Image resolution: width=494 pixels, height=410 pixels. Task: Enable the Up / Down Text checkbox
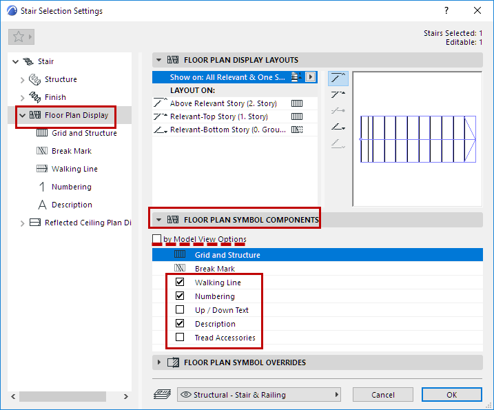(x=180, y=310)
